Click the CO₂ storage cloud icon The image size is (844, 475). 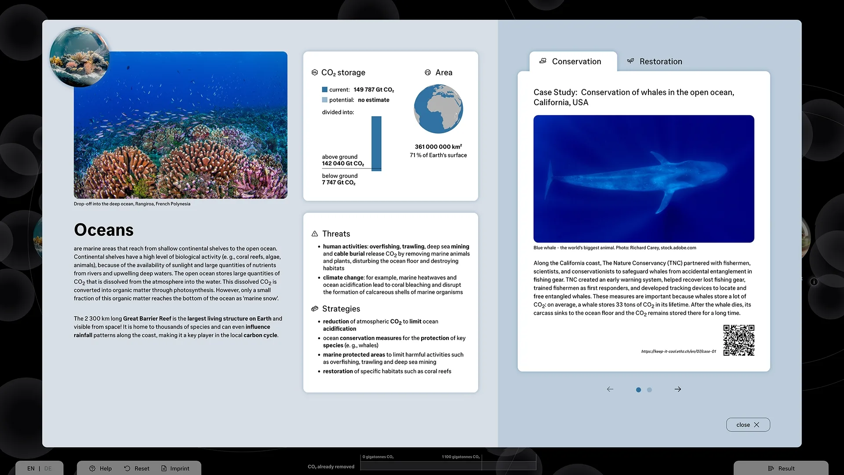click(x=314, y=72)
